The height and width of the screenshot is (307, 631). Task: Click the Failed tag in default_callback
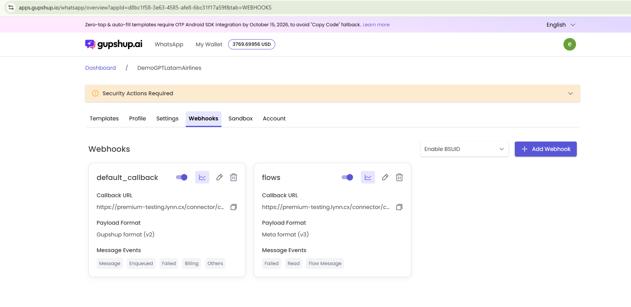pyautogui.click(x=169, y=263)
